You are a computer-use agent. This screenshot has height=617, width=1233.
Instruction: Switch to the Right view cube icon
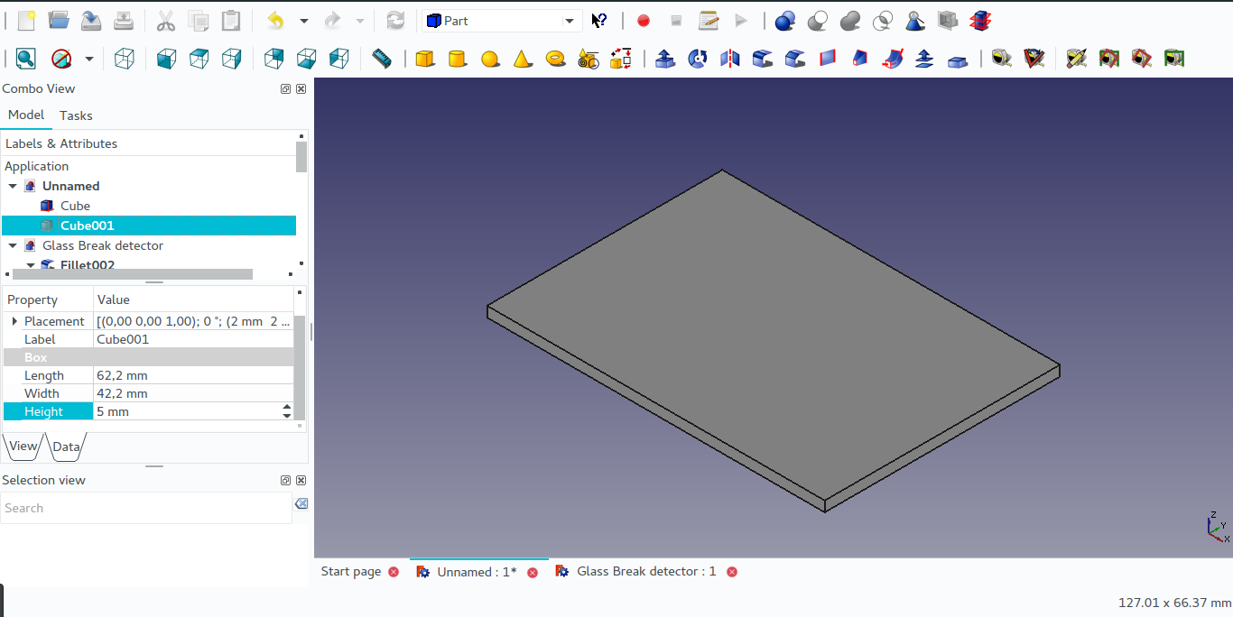point(232,59)
